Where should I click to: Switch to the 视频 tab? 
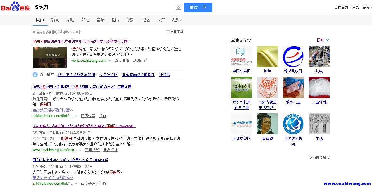pos(131,20)
